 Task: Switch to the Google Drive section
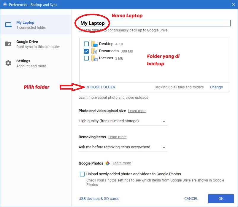coord(36,44)
